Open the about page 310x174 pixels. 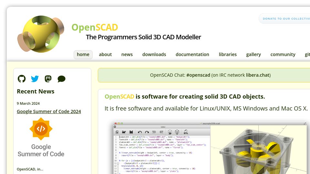click(105, 54)
